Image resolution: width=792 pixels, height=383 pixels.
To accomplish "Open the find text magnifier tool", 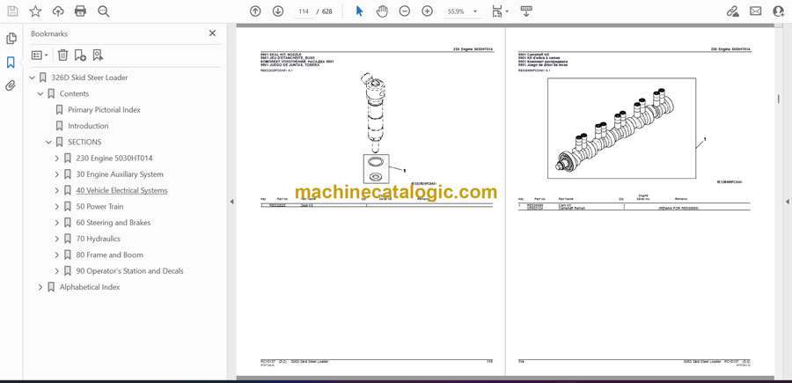I will (104, 11).
